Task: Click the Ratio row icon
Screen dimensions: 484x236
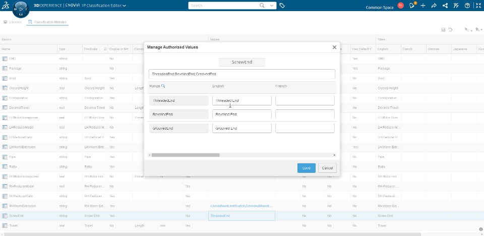Action: tap(5, 167)
